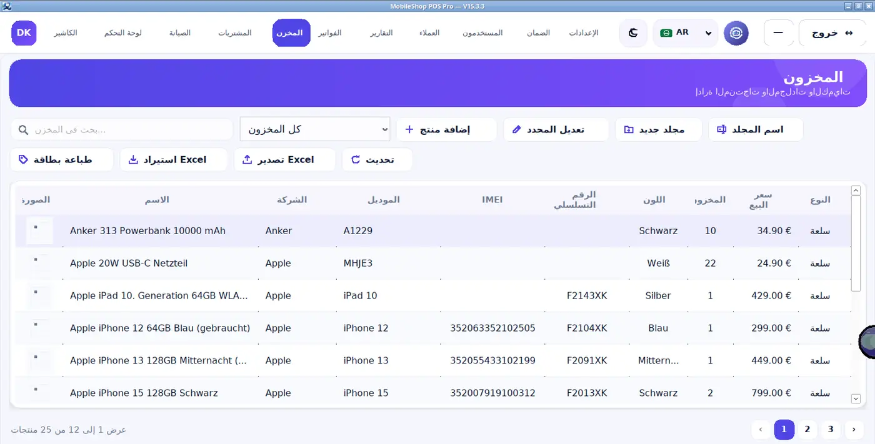Open the المشتريات tab

tap(235, 33)
